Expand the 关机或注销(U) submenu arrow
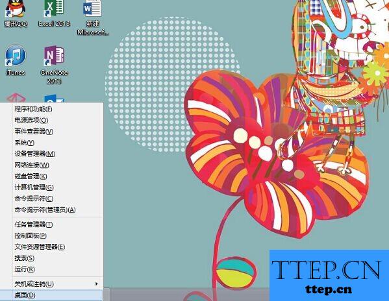Screen dimensions: 389x301 click(x=97, y=283)
